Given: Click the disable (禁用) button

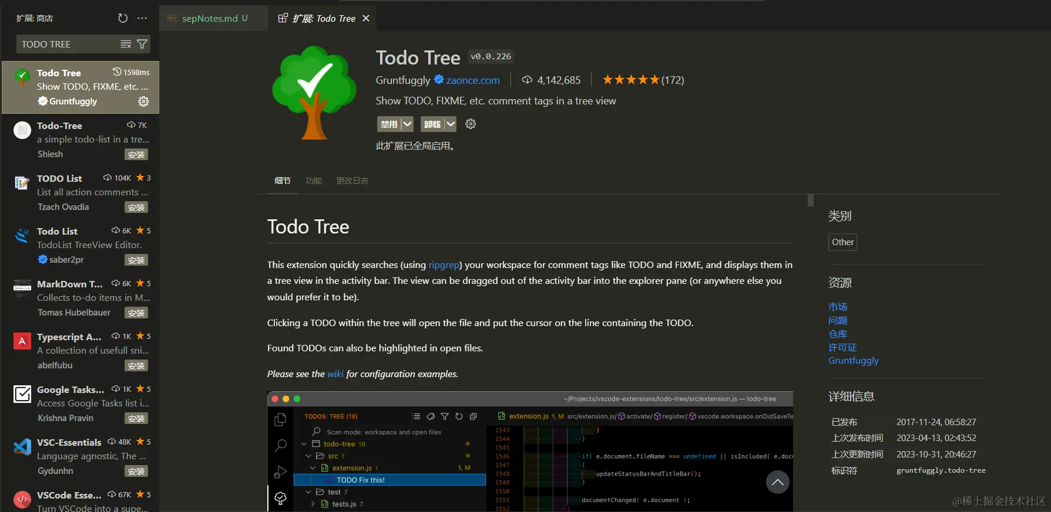Looking at the screenshot, I should click(389, 124).
